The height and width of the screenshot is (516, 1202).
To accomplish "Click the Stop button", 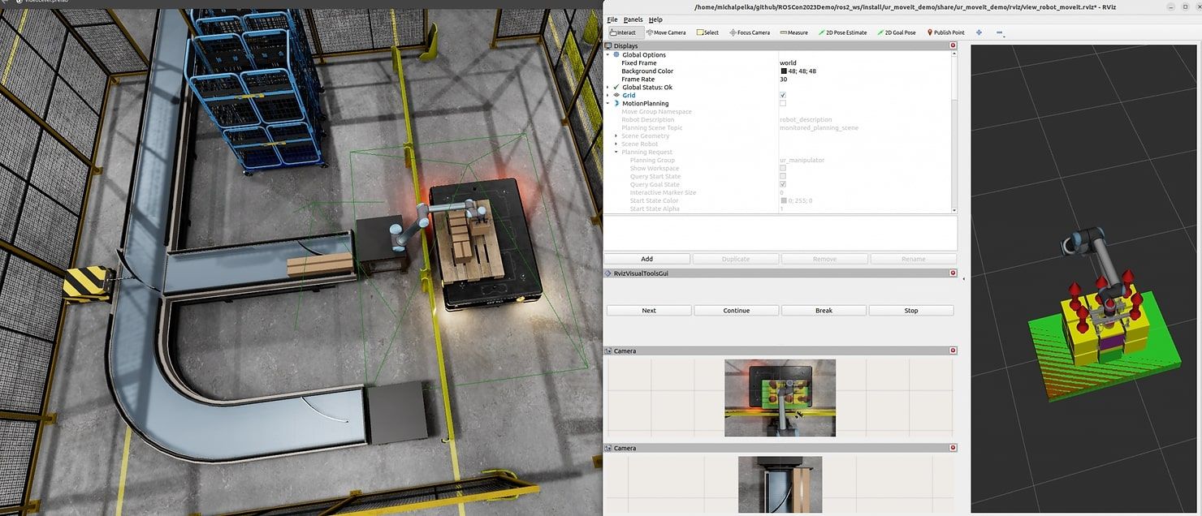I will (x=911, y=310).
